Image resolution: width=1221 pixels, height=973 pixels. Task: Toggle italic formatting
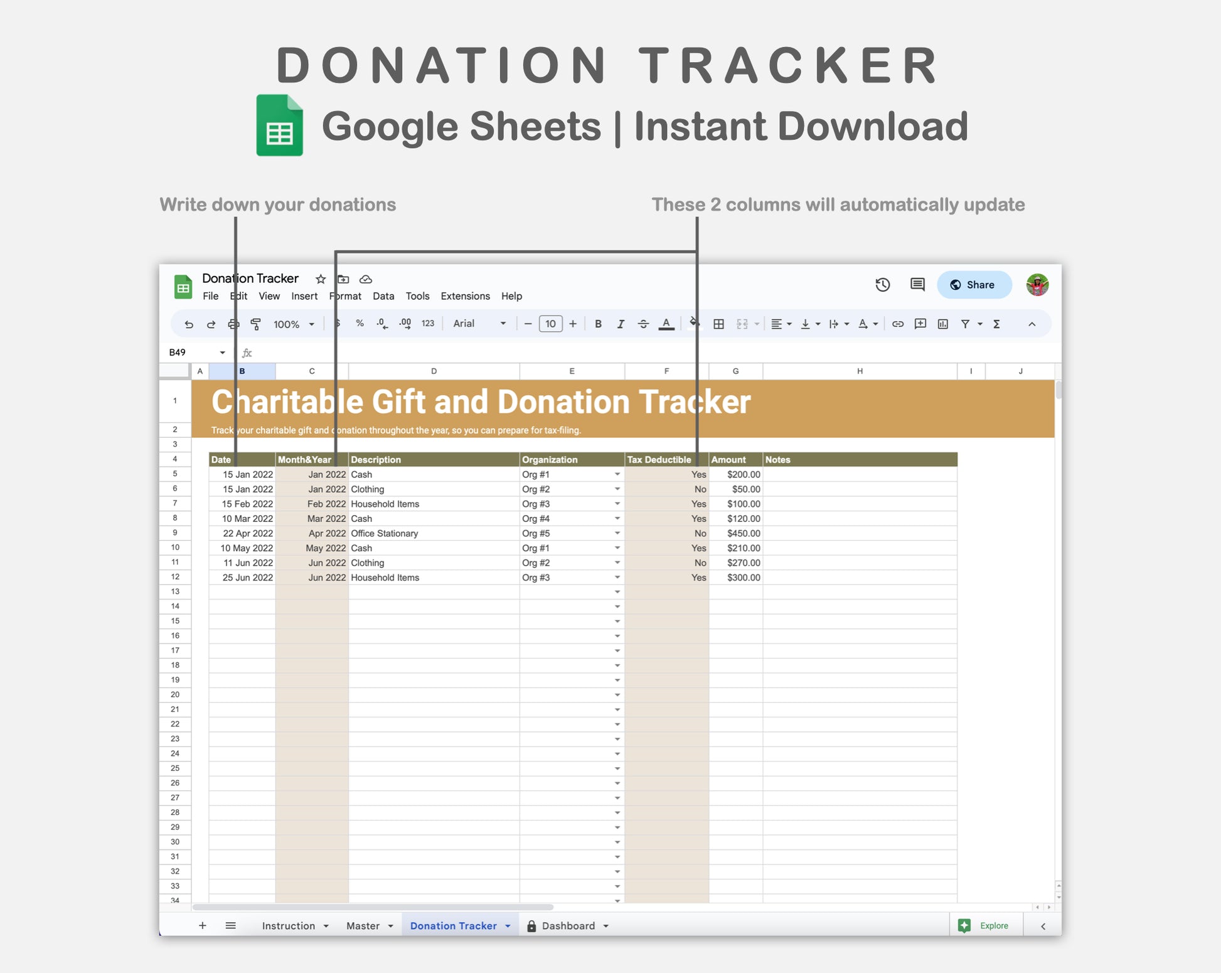click(621, 324)
